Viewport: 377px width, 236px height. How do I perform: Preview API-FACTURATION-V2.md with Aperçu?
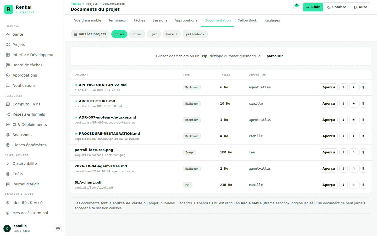329,87
